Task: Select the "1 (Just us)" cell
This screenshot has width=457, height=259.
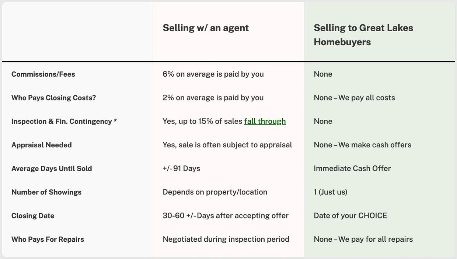Action: 330,192
